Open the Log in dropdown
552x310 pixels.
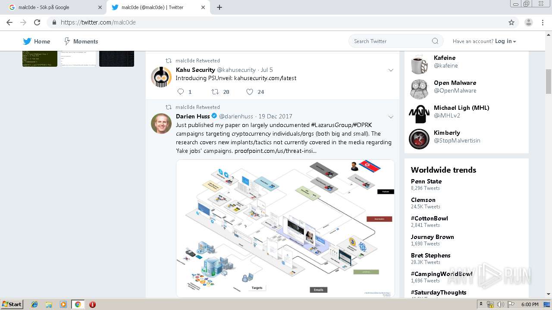505,41
